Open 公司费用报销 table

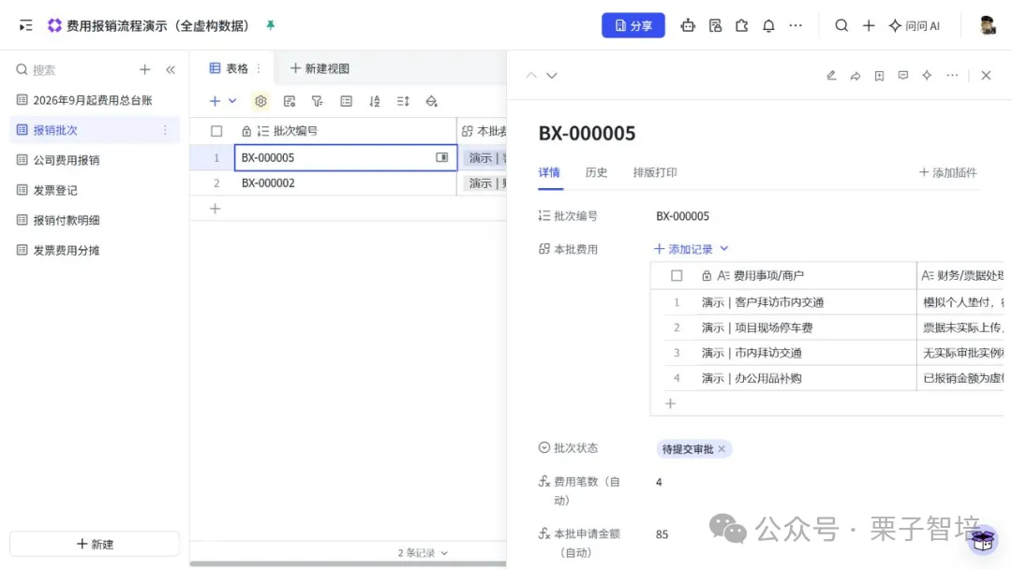(x=95, y=160)
